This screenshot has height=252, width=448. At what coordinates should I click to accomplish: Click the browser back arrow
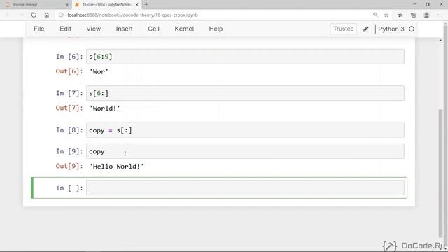click(x=8, y=15)
